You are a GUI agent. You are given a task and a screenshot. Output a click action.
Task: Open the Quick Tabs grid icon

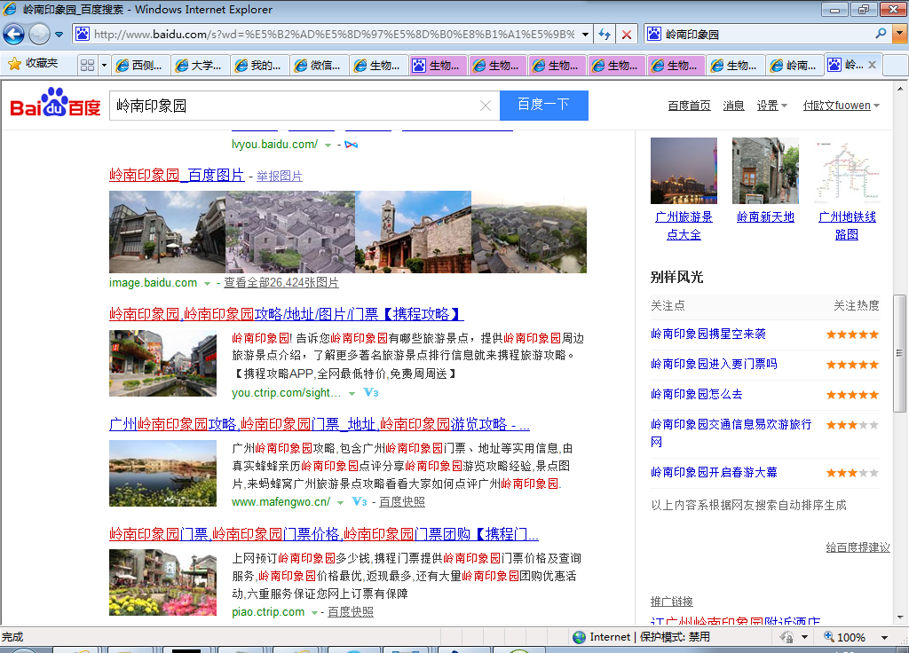pos(87,65)
